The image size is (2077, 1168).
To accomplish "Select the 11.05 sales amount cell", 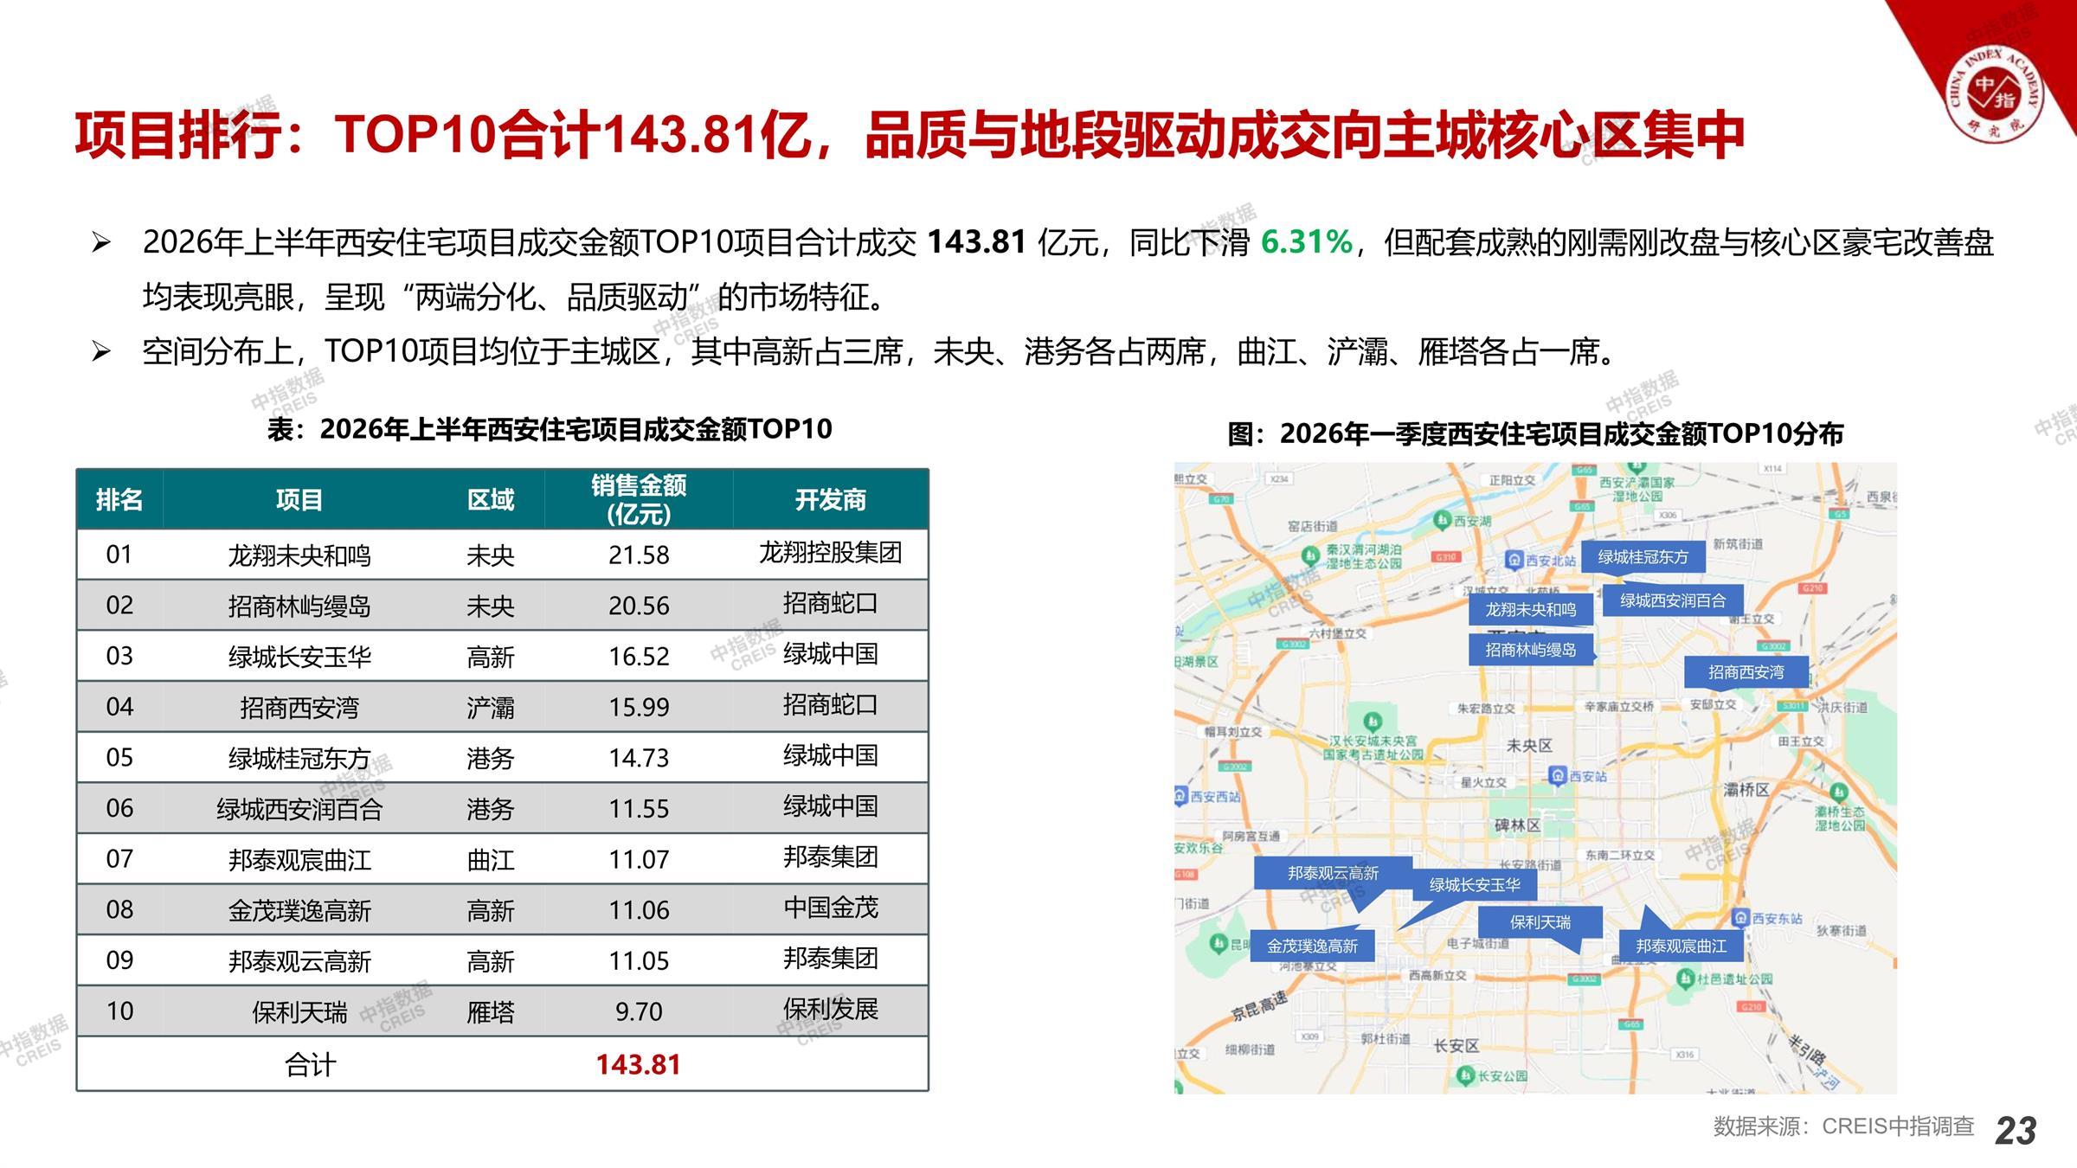I will [639, 960].
